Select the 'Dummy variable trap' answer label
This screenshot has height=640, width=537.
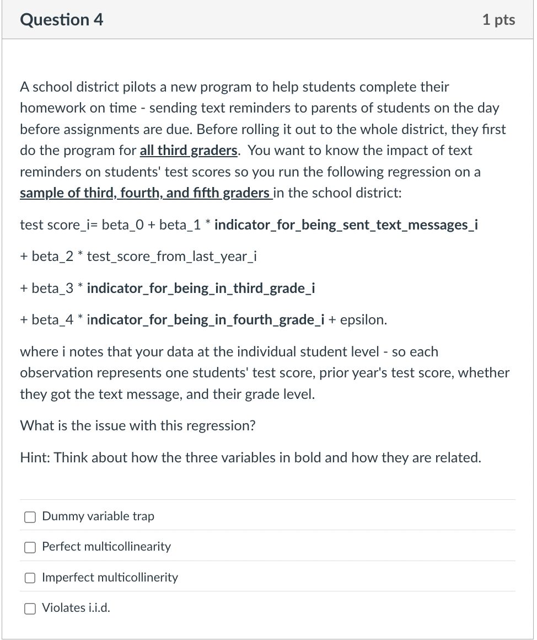coord(98,516)
